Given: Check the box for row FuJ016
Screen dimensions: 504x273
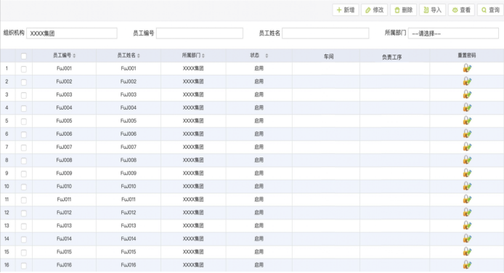Looking at the screenshot, I should (24, 266).
